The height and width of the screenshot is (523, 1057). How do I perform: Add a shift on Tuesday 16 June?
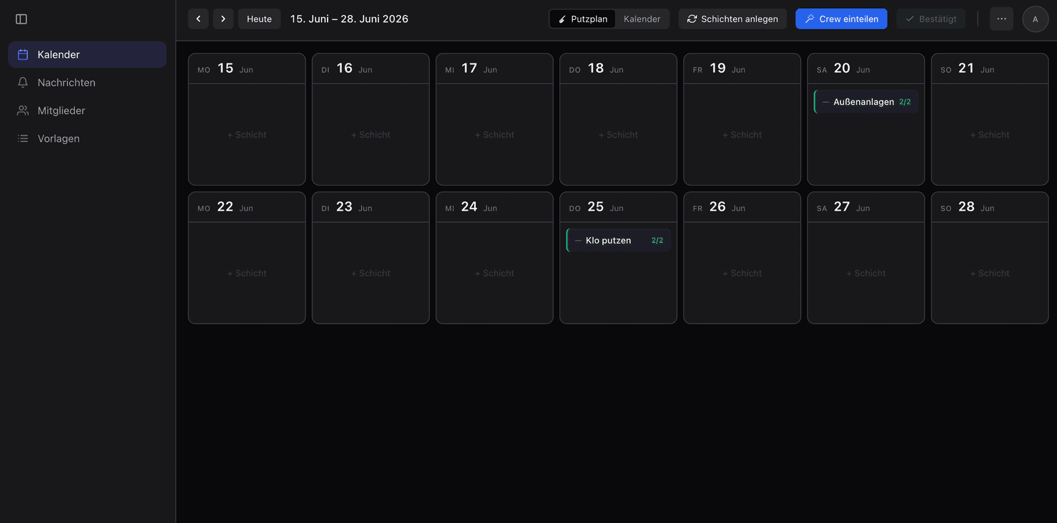[371, 135]
